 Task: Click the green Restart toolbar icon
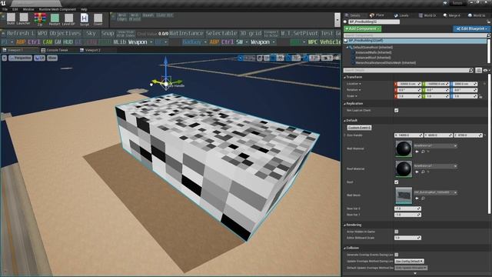click(x=55, y=18)
